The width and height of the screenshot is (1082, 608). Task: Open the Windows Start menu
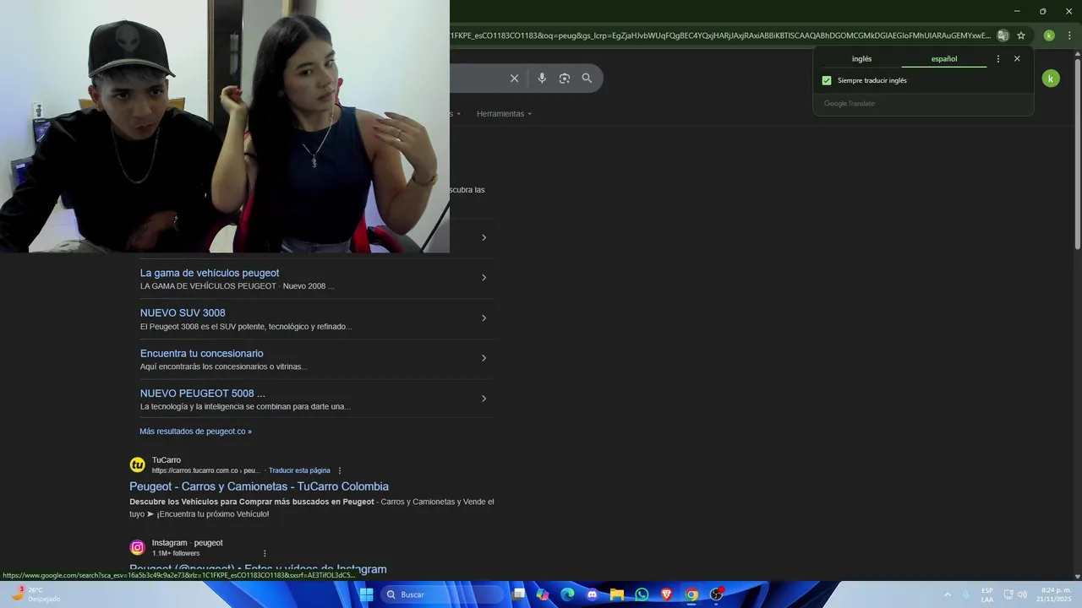pyautogui.click(x=367, y=594)
